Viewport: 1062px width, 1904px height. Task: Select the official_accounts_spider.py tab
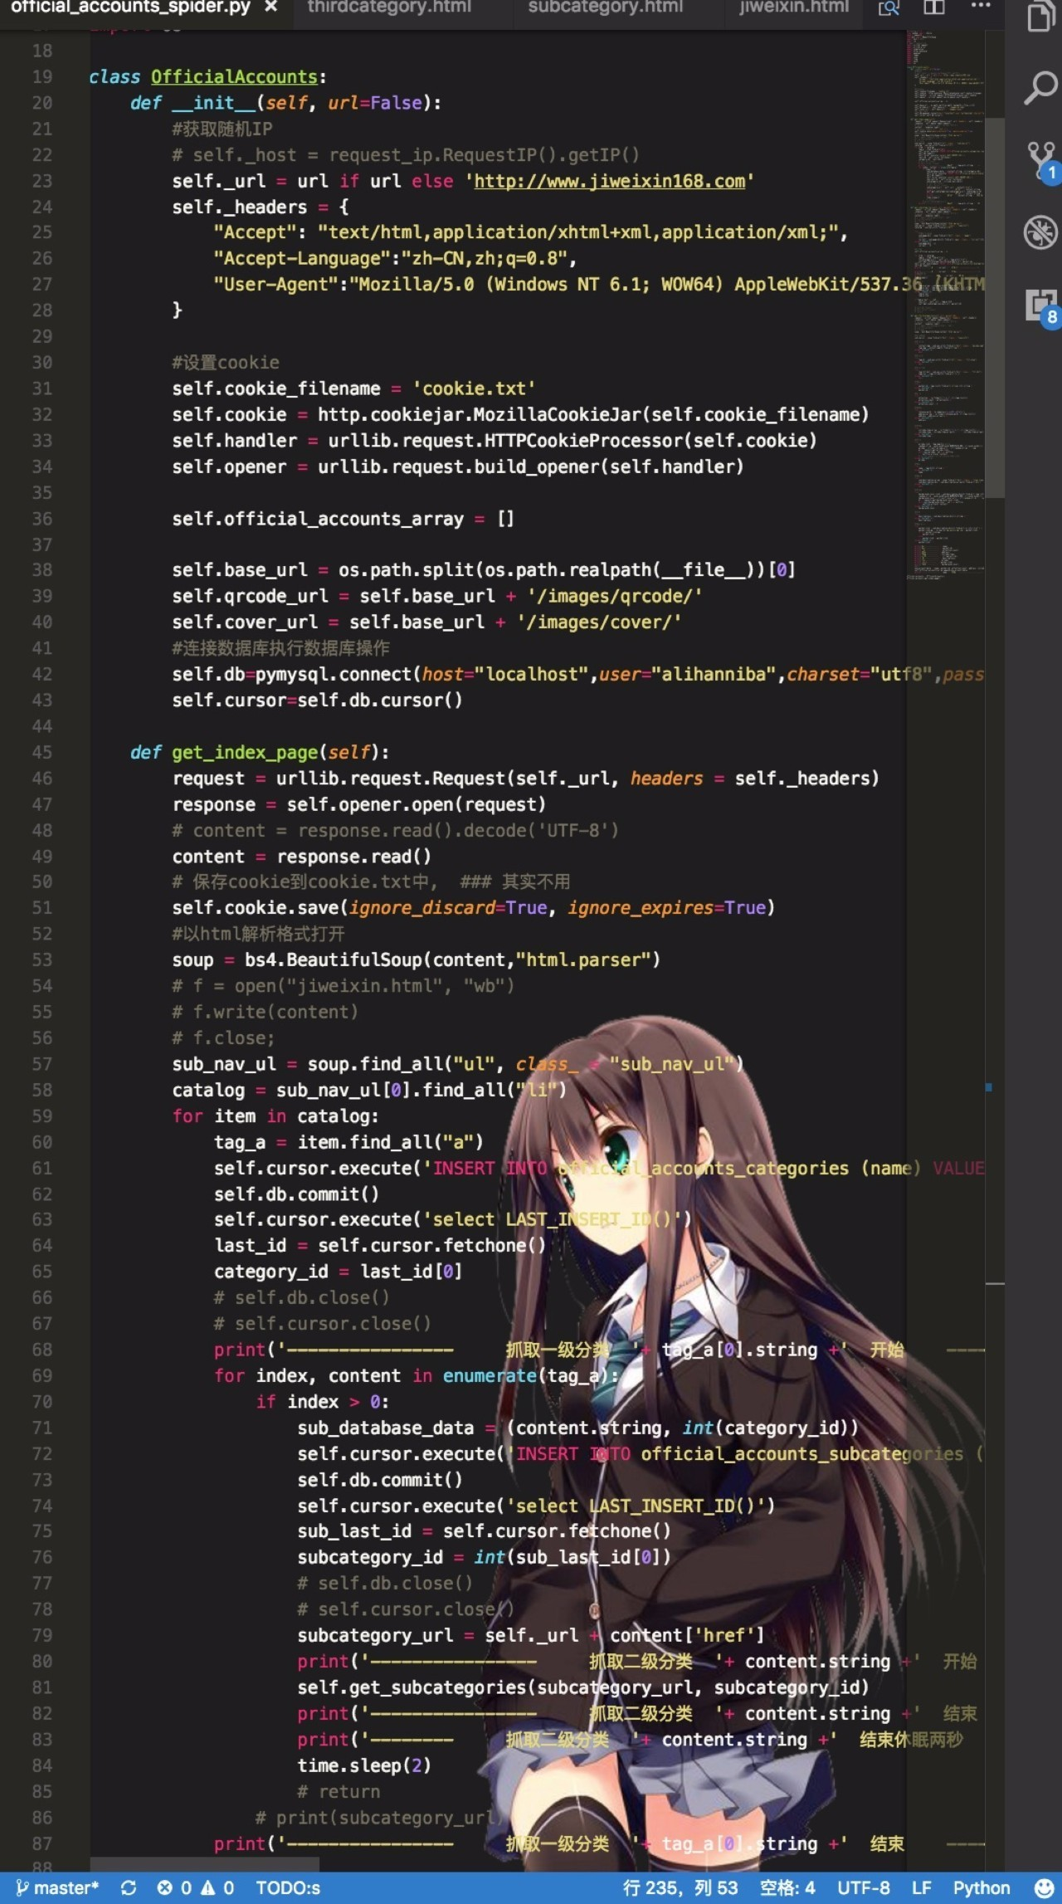[x=130, y=7]
